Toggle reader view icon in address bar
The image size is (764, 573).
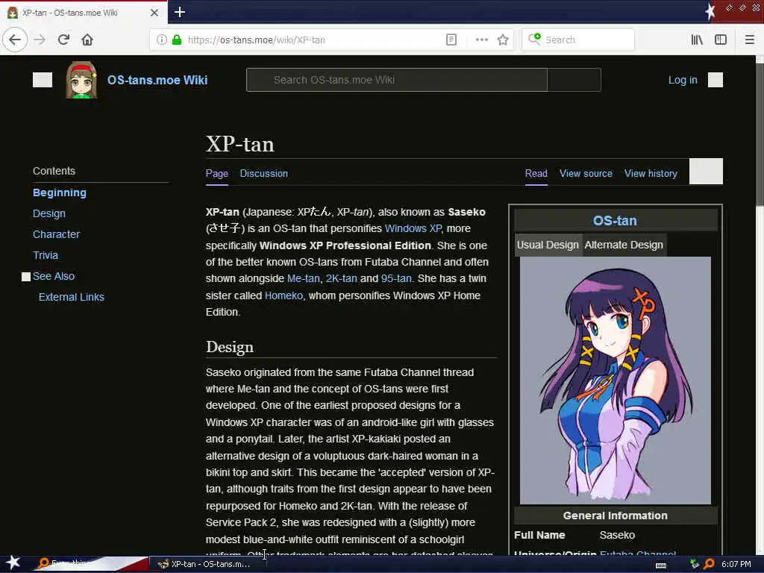pyautogui.click(x=451, y=40)
